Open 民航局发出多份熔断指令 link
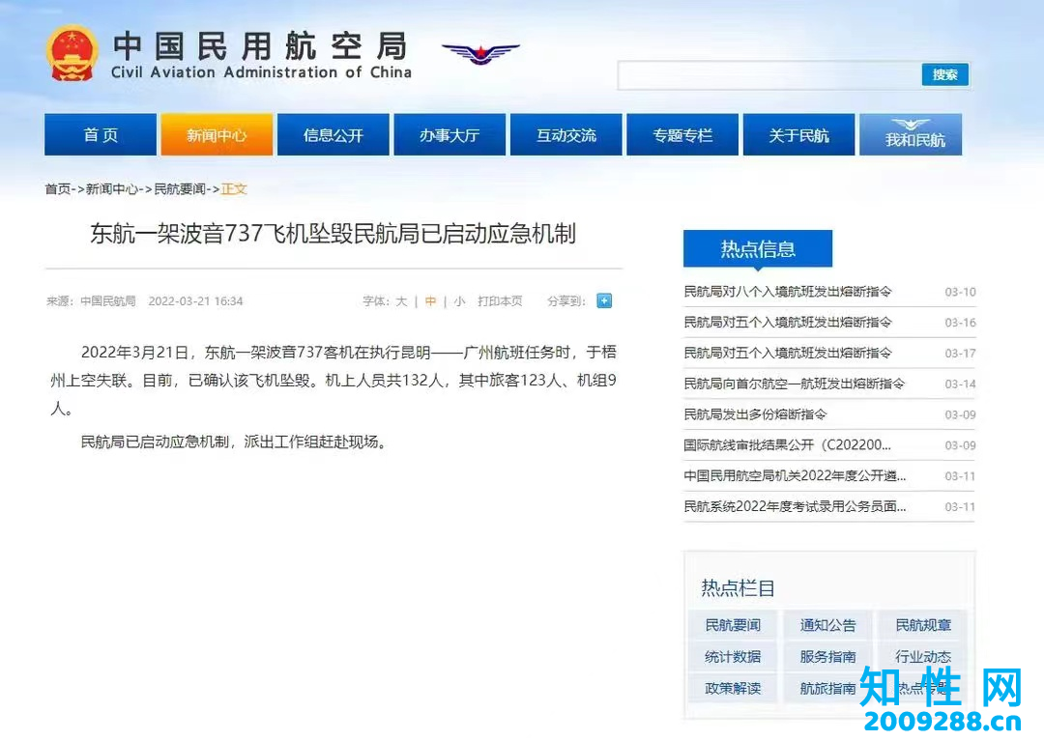Screen dimensions: 1044x740 pyautogui.click(x=755, y=413)
